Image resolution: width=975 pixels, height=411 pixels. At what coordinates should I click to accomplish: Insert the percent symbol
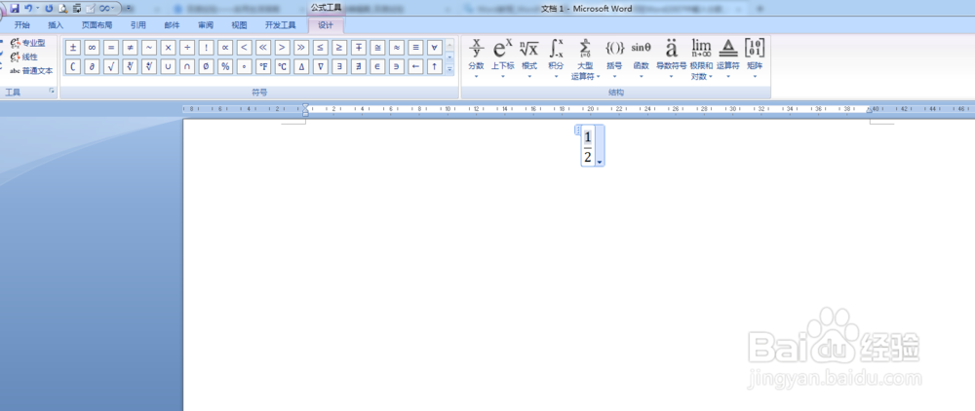pyautogui.click(x=225, y=66)
